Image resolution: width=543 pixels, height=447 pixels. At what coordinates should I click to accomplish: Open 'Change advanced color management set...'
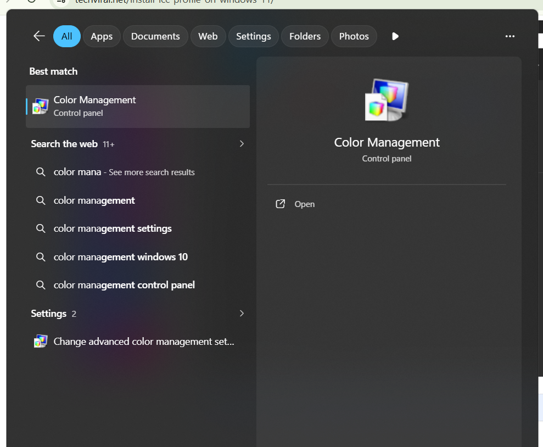[138, 342]
